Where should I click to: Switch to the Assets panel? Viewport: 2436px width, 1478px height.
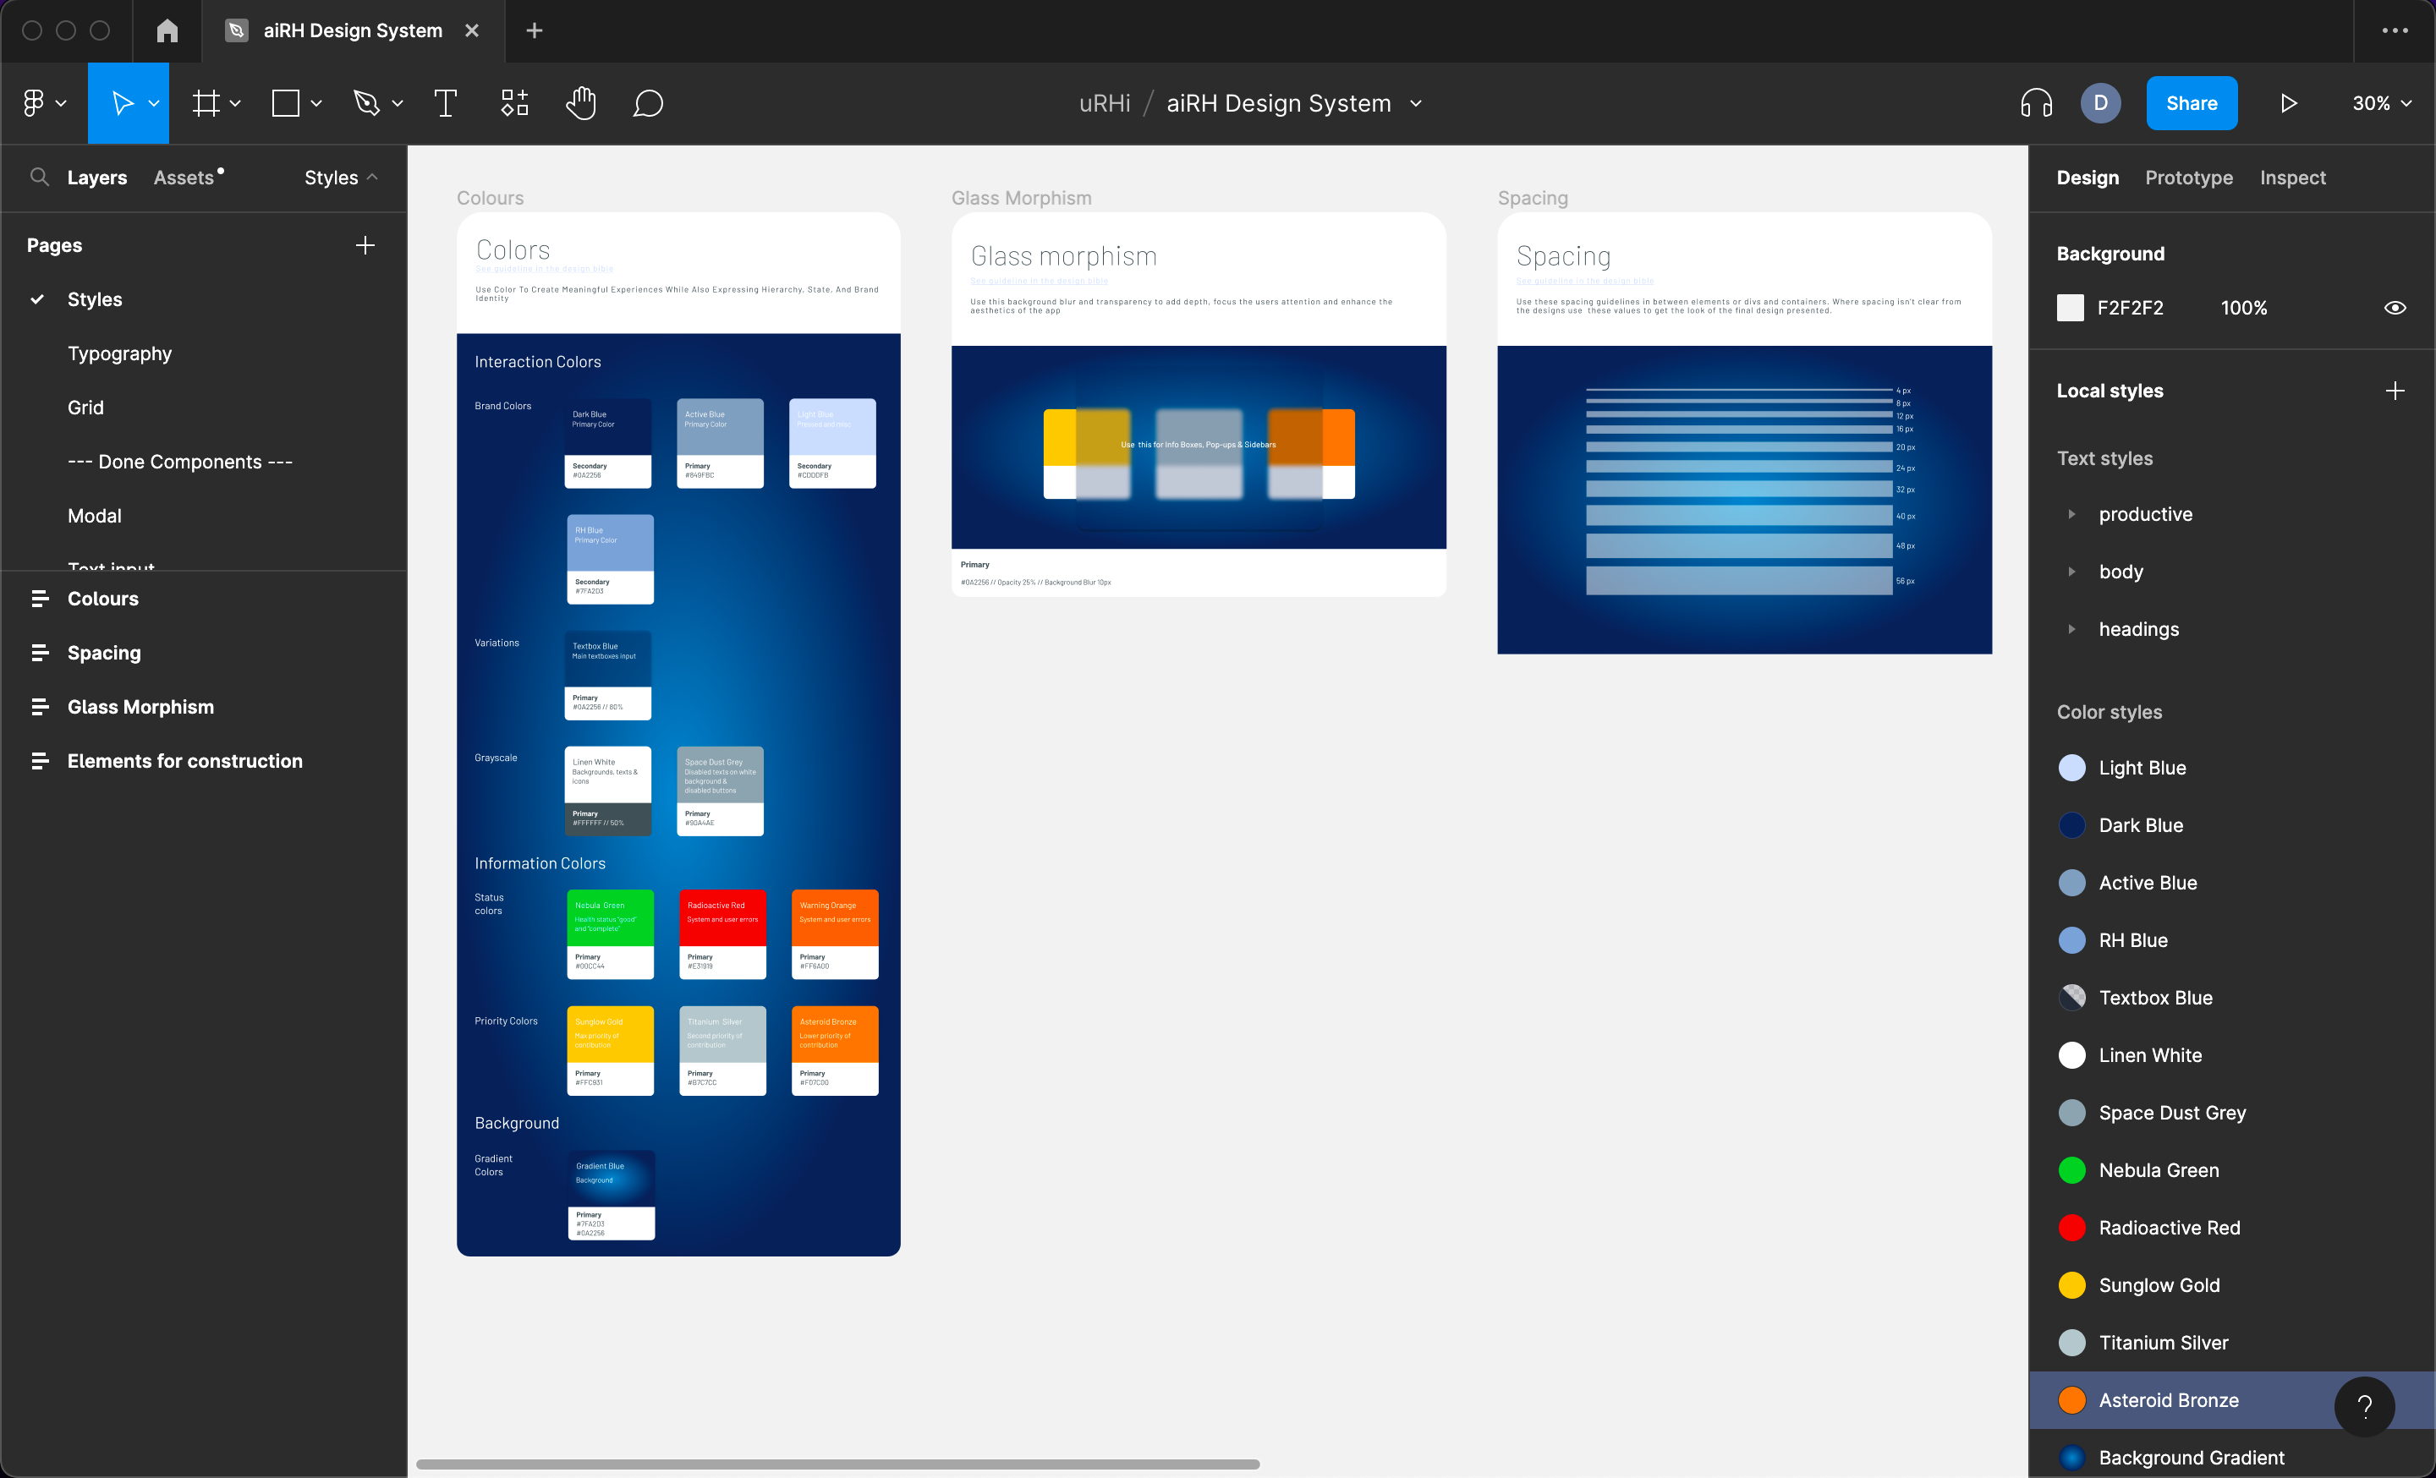tap(185, 178)
